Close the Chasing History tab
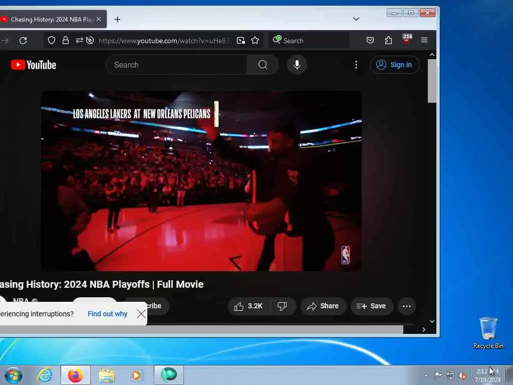513x385 pixels. [x=99, y=20]
